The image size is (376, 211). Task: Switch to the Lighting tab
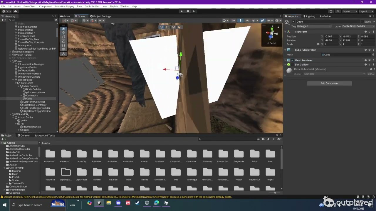(309, 16)
